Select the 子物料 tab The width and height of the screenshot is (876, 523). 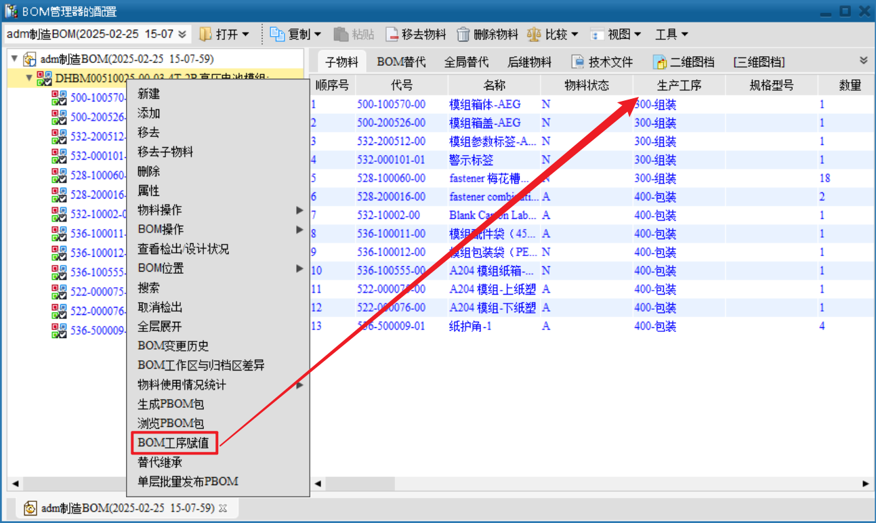pyautogui.click(x=341, y=62)
